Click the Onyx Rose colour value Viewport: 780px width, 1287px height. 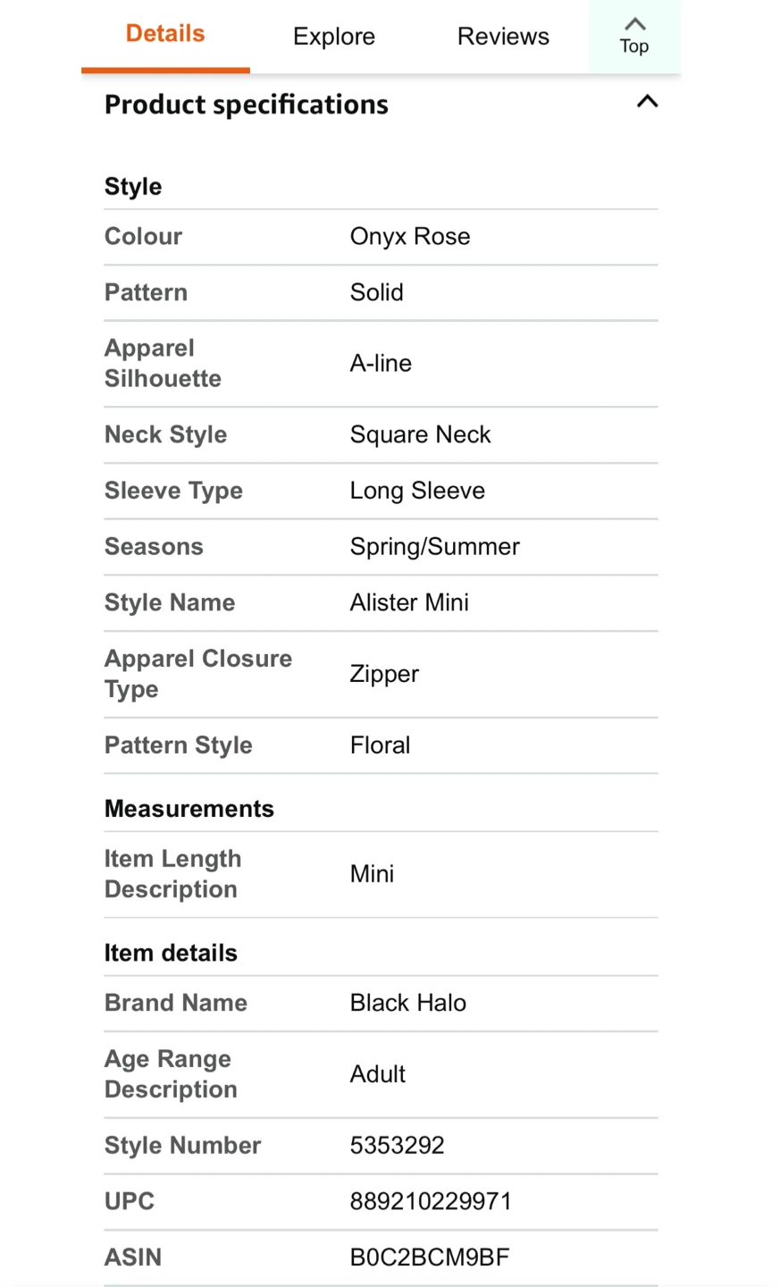point(410,237)
